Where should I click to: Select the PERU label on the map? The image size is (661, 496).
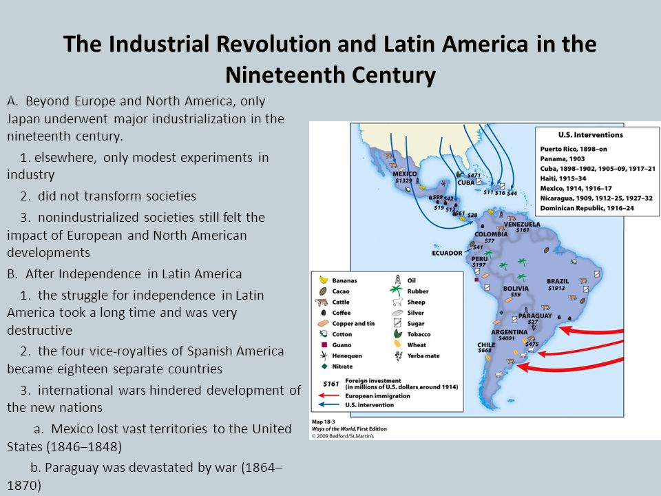point(479,258)
